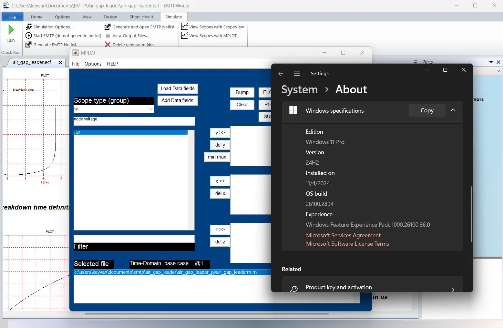Switch to the Short-circuit ribbon tab
The height and width of the screenshot is (328, 503).
click(x=141, y=17)
